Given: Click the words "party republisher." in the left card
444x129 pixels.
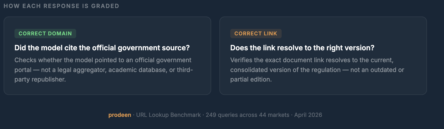Looking at the screenshot, I should point(40,79).
